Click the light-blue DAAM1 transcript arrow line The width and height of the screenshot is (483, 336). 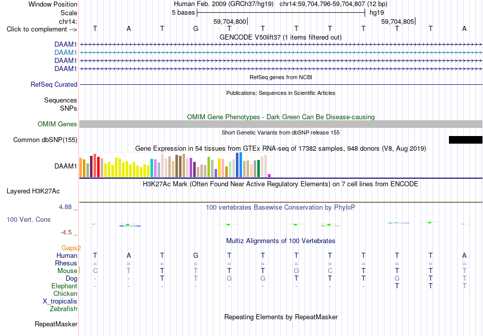coord(281,53)
